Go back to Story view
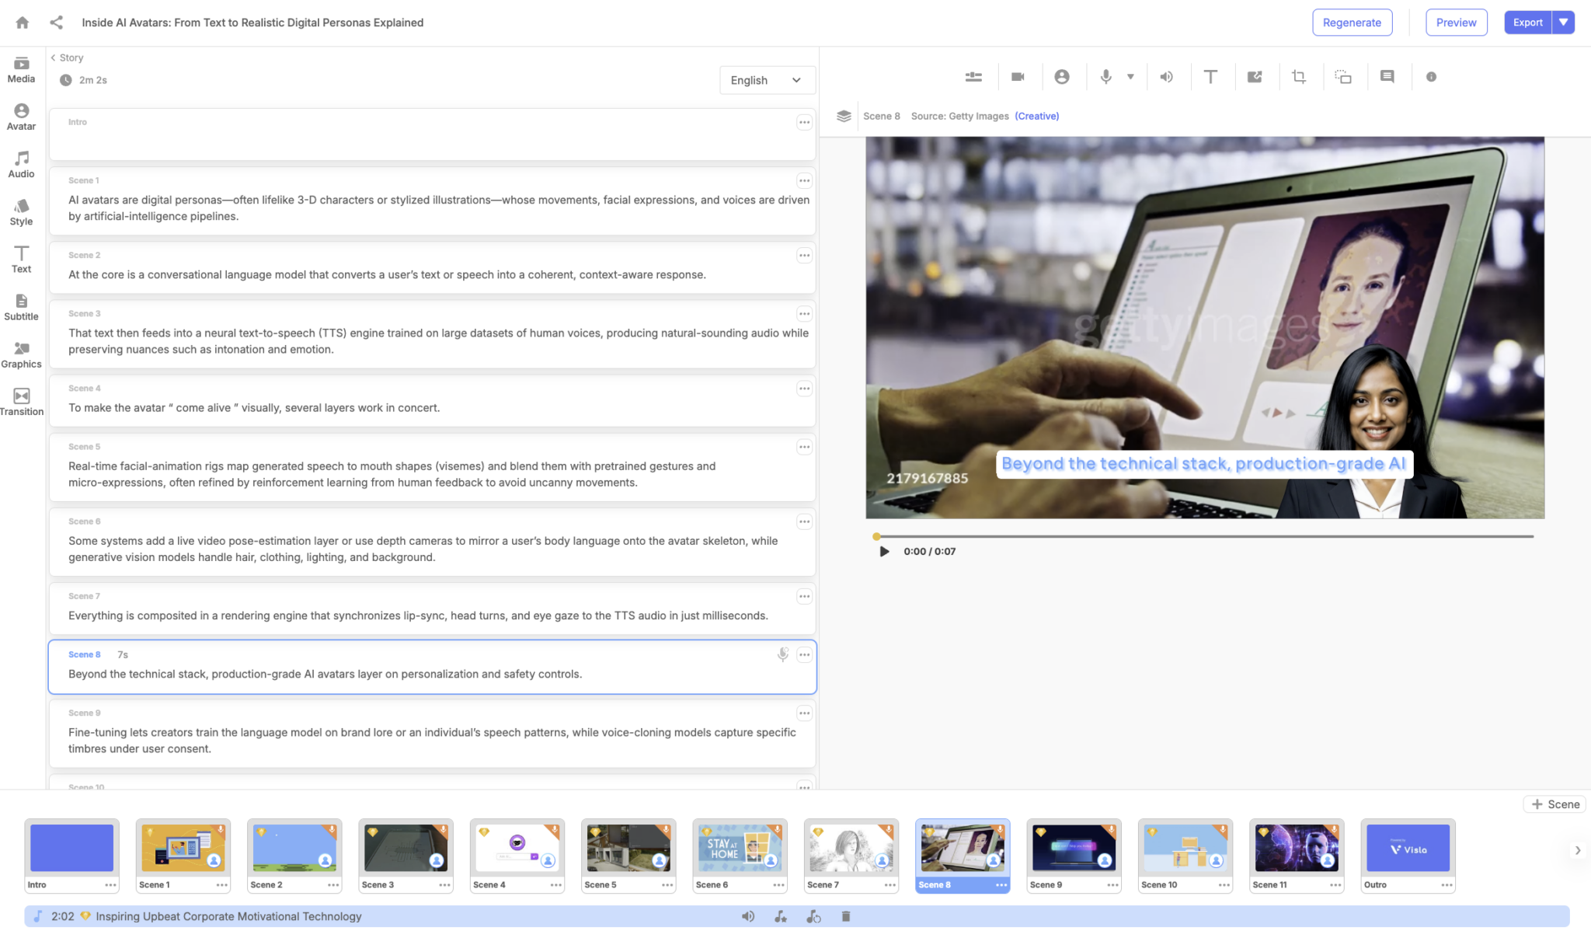The height and width of the screenshot is (938, 1591). tap(67, 58)
